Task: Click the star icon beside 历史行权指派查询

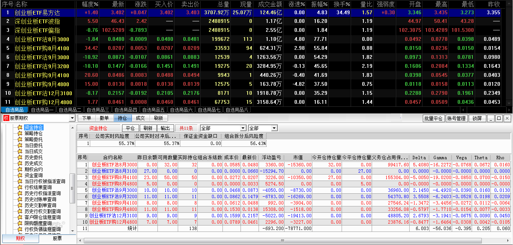Action: (x=20, y=193)
